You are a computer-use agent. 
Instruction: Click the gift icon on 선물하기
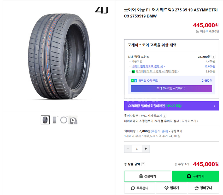tap(141, 176)
